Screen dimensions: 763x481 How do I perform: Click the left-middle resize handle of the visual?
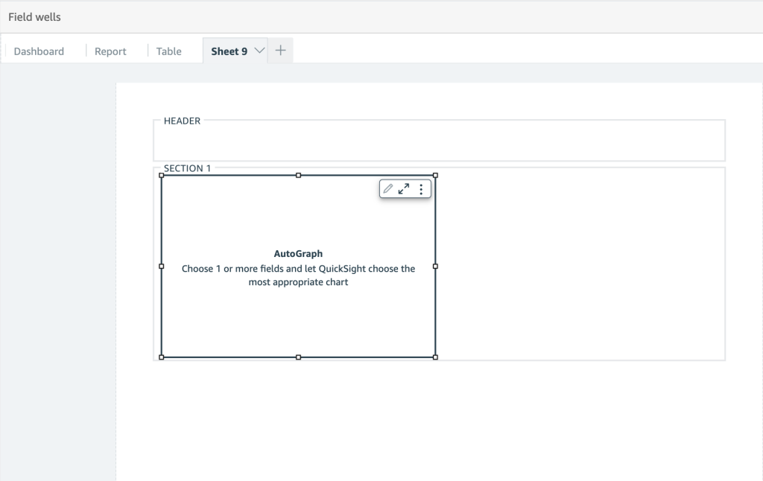[x=161, y=267]
